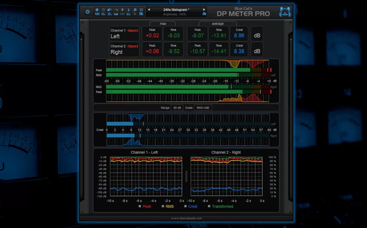Open the Range '60 dB' dropdown

177,108
